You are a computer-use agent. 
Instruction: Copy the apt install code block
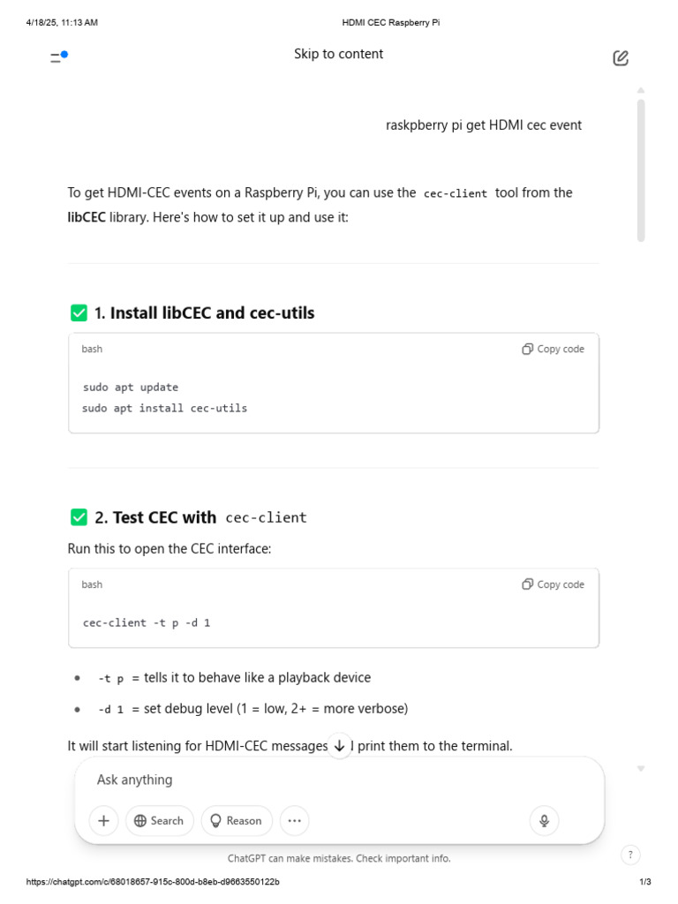click(x=554, y=349)
